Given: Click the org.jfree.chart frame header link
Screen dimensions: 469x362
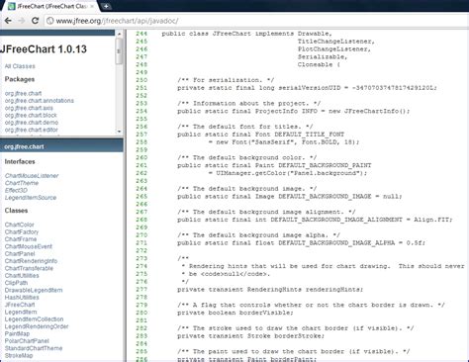Looking at the screenshot, I should click(x=24, y=146).
